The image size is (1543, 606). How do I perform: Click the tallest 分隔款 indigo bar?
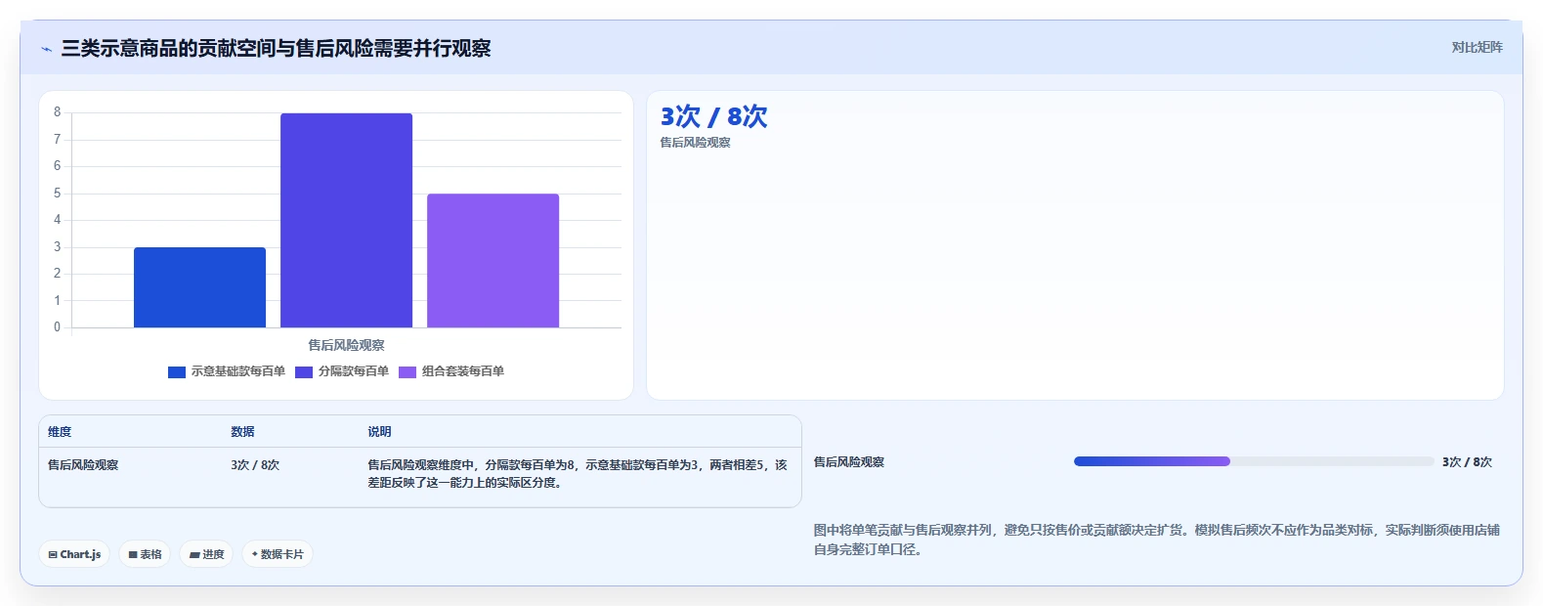pos(346,220)
